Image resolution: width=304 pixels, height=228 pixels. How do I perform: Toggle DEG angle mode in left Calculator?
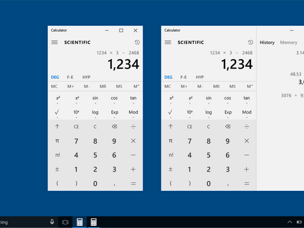(55, 77)
